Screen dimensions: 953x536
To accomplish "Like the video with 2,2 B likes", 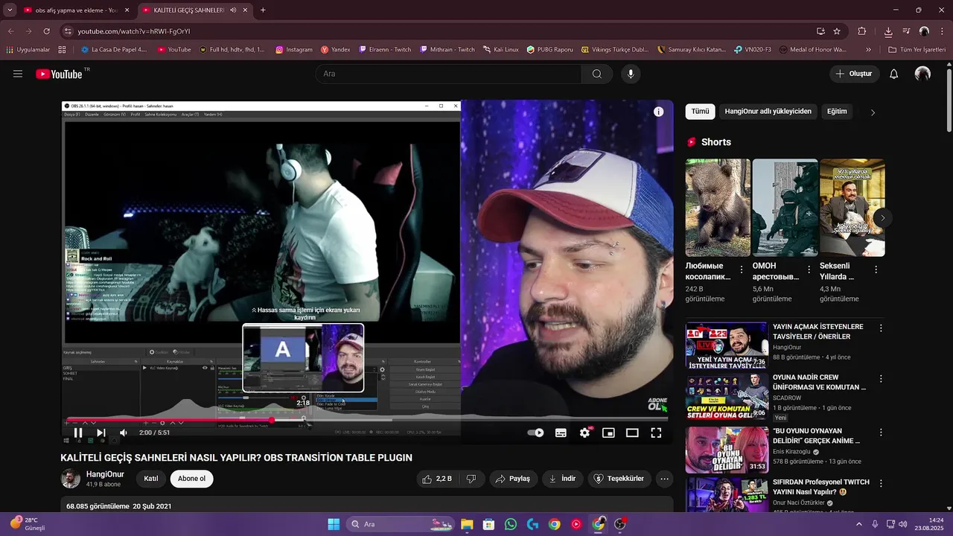I will click(x=438, y=479).
